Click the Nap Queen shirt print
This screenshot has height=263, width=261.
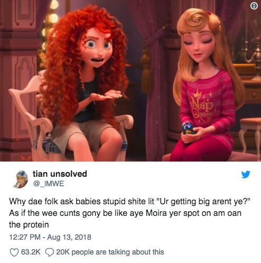[x=202, y=106]
